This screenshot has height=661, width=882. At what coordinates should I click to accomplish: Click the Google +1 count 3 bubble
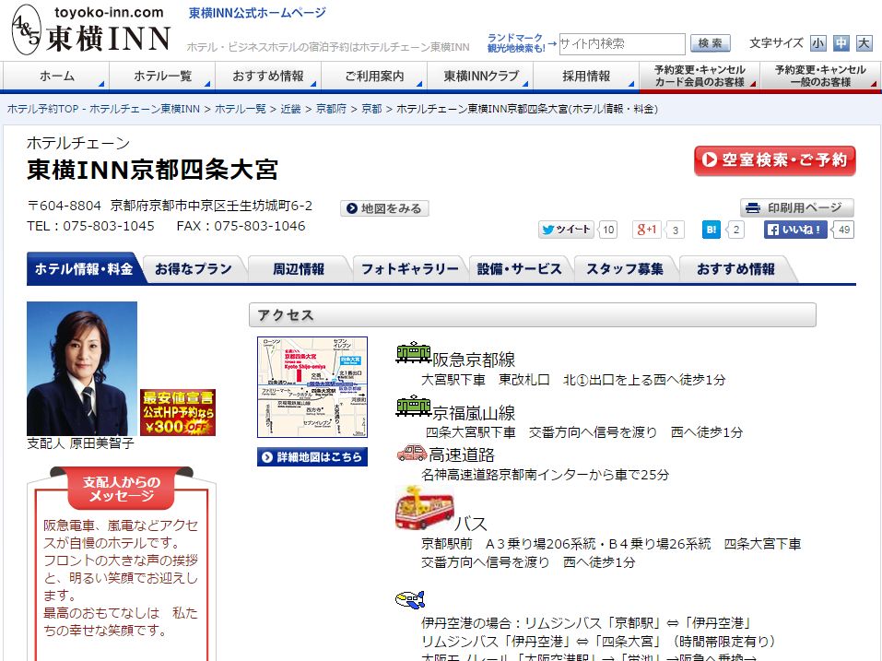click(x=675, y=230)
